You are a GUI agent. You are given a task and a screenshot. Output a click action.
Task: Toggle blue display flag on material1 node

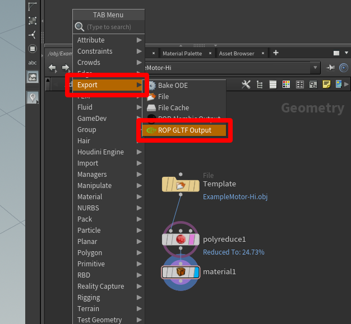click(196, 273)
